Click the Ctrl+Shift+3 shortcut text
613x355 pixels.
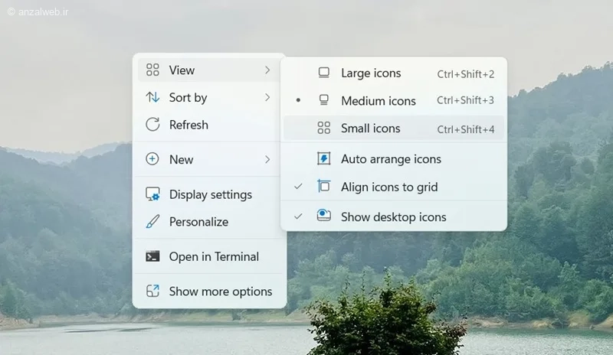click(465, 100)
